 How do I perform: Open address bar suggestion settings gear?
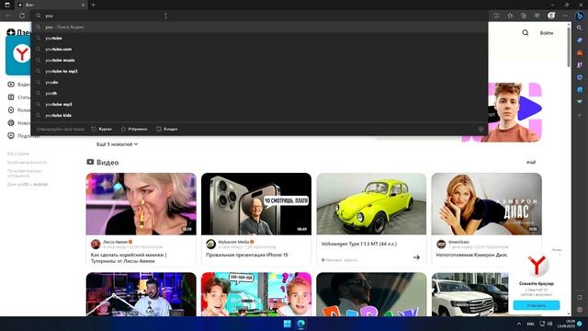(x=481, y=129)
